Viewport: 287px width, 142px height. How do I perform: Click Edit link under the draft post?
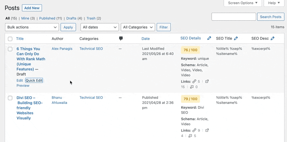pos(20,81)
